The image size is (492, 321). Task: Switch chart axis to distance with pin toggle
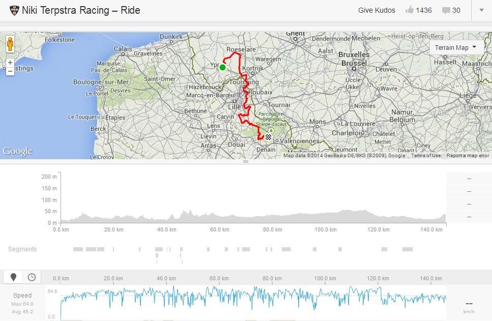tap(14, 277)
